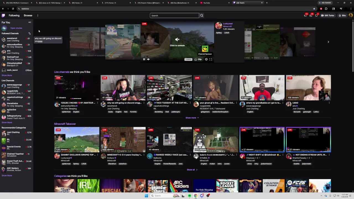This screenshot has width=354, height=199.
Task: Open Luckyzeal Minecraft stream thumbnail
Action: 77,140
